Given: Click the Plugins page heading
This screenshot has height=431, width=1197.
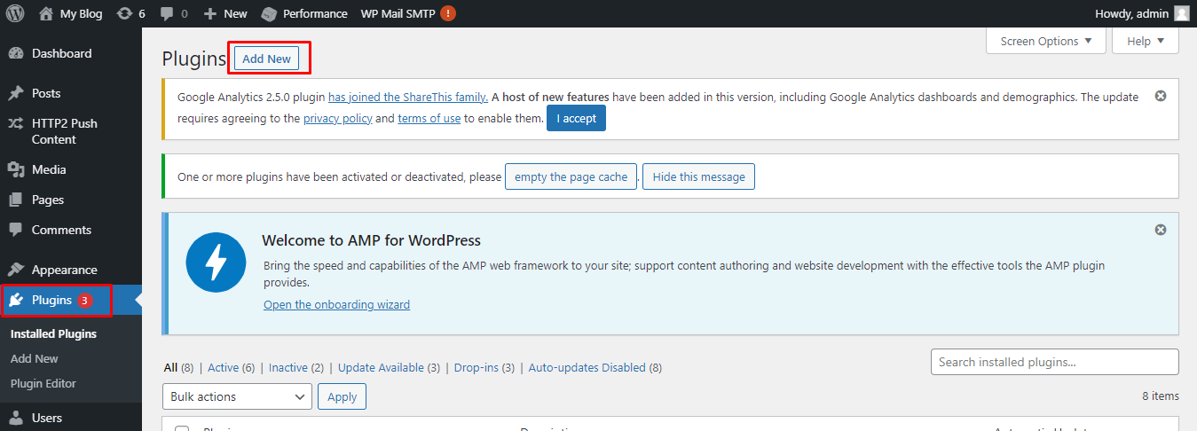Looking at the screenshot, I should pyautogui.click(x=194, y=59).
